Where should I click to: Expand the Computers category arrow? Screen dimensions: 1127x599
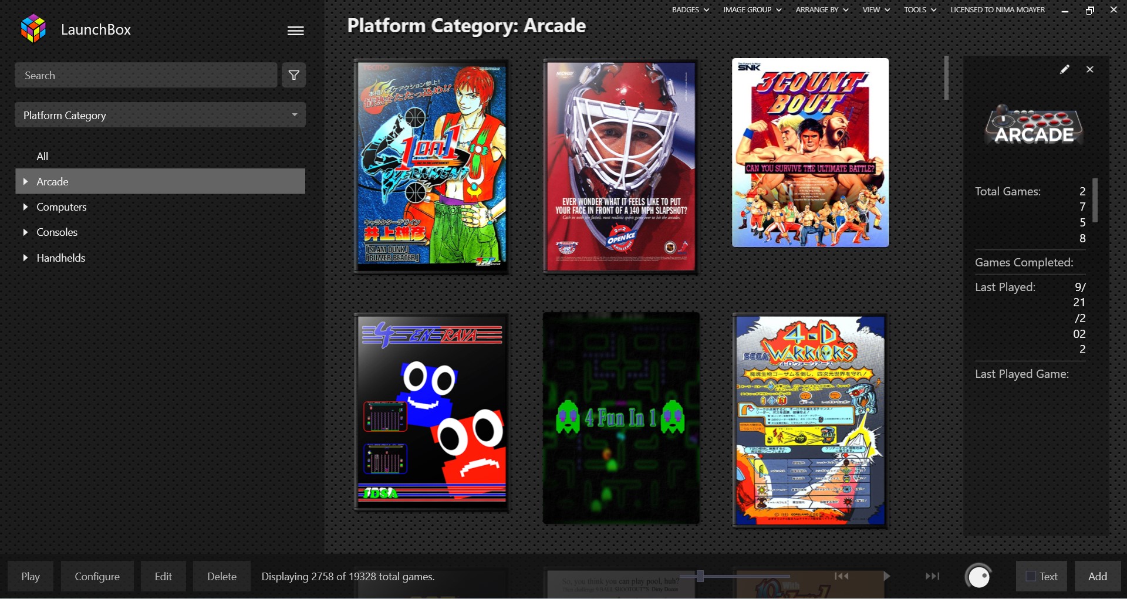click(25, 207)
